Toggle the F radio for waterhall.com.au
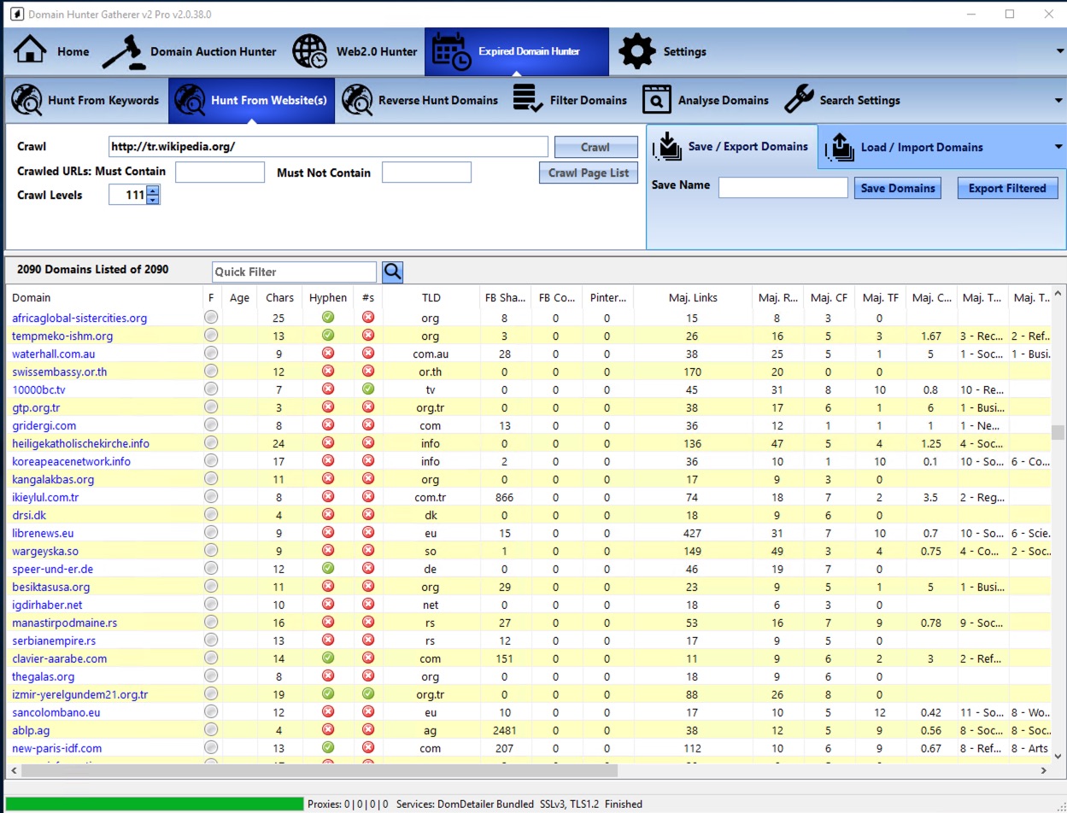1067x813 pixels. click(211, 353)
